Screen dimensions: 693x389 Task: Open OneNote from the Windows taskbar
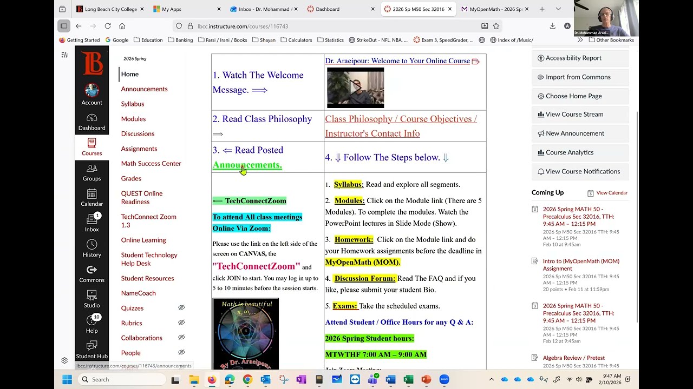(301, 380)
